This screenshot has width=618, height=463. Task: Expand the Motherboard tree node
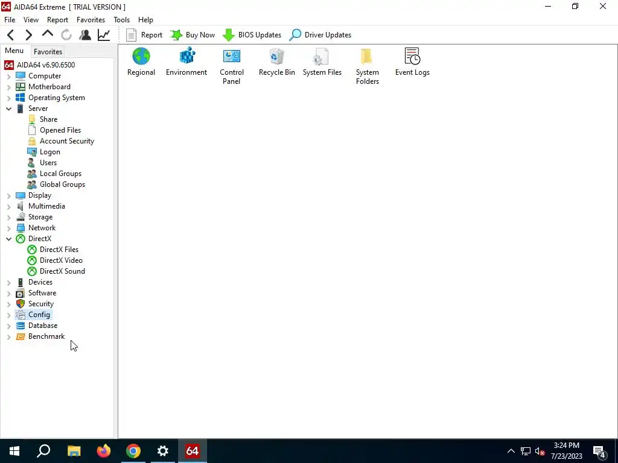(x=8, y=87)
